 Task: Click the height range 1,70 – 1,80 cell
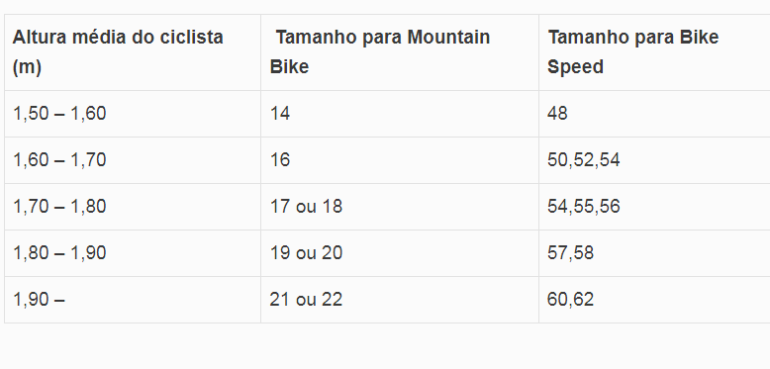[133, 207]
